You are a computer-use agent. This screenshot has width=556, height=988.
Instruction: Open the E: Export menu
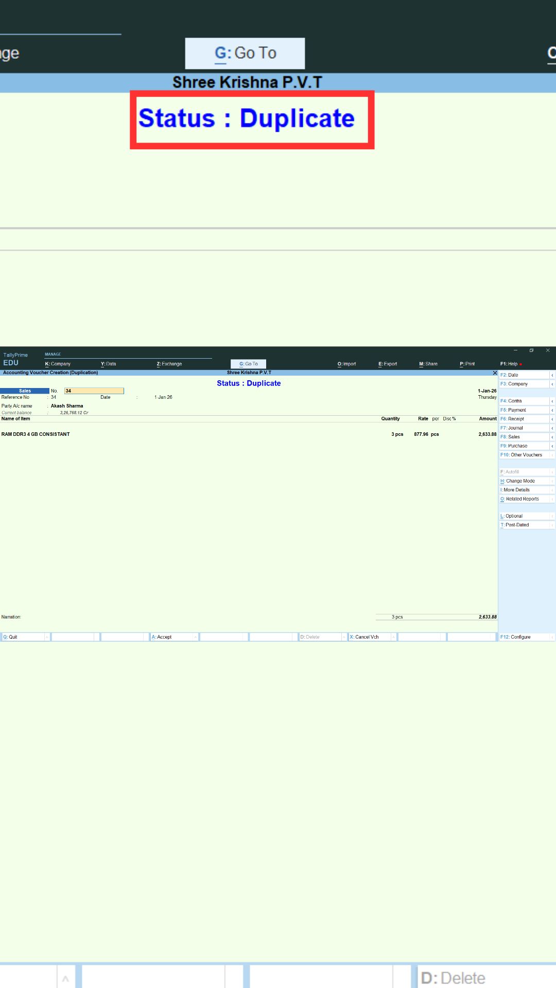(388, 364)
